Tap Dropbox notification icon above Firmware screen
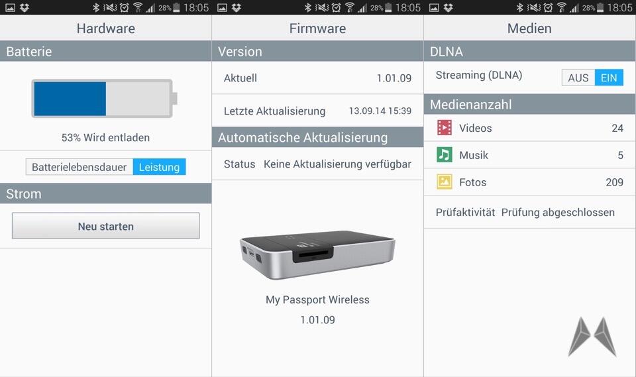 (x=237, y=7)
